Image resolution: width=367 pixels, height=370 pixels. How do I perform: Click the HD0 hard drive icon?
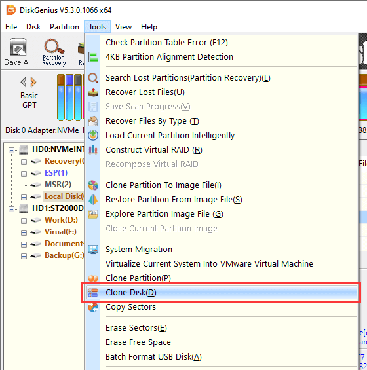(24, 149)
